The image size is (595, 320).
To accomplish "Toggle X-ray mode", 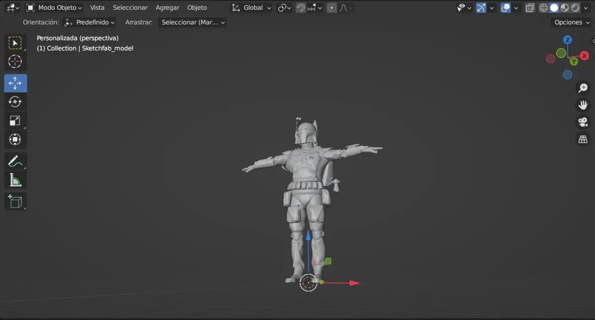I will [530, 8].
